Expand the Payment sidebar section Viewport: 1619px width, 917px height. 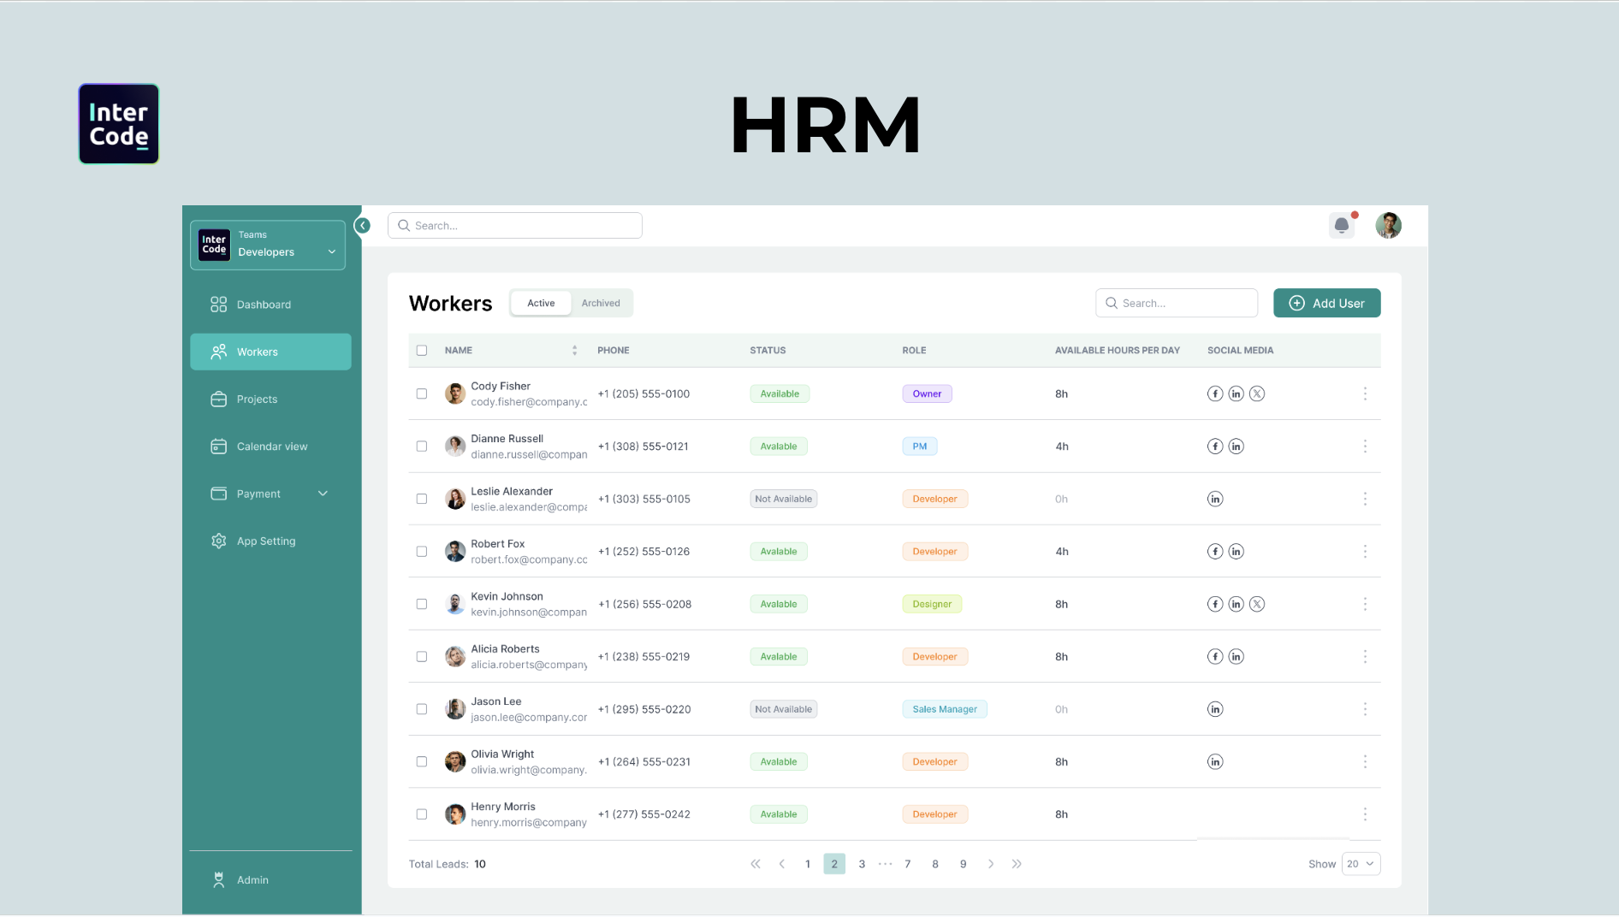pos(323,494)
